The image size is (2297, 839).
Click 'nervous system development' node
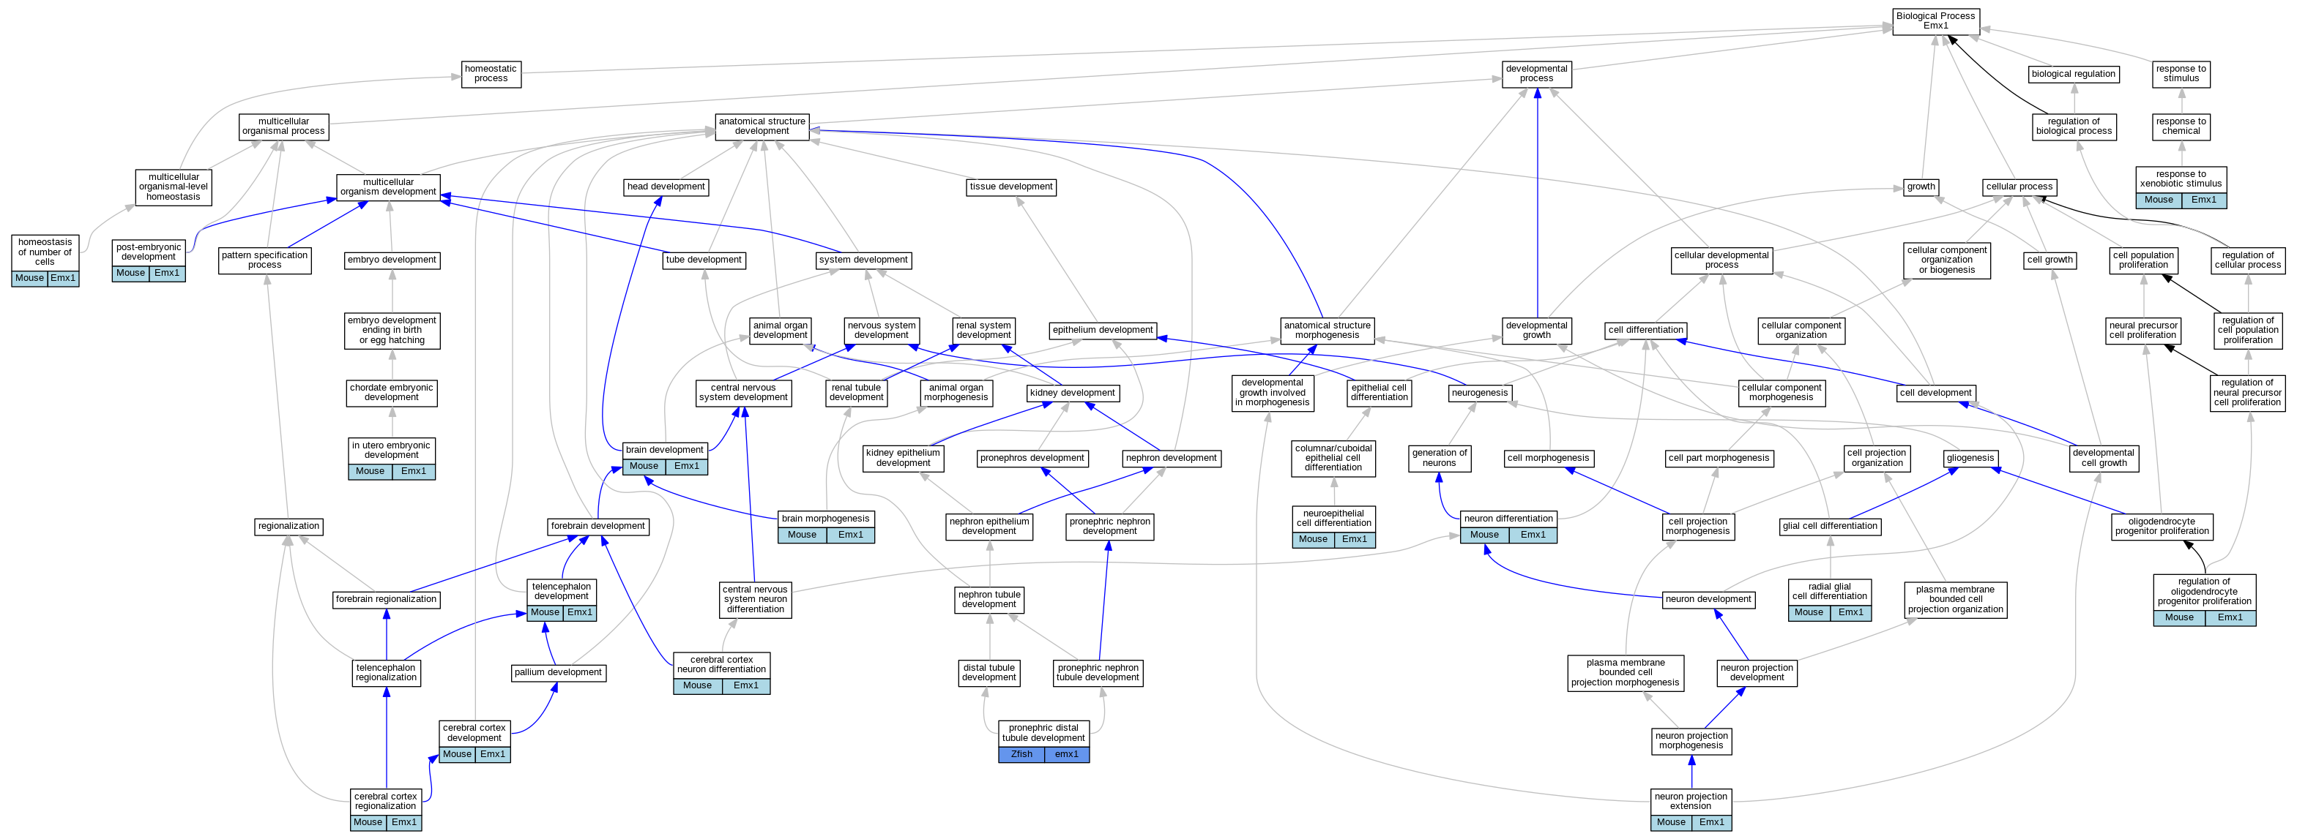point(882,331)
